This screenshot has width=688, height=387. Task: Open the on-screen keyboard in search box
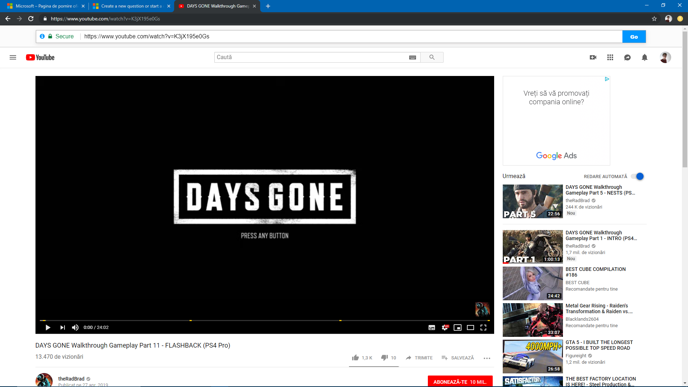coord(412,57)
